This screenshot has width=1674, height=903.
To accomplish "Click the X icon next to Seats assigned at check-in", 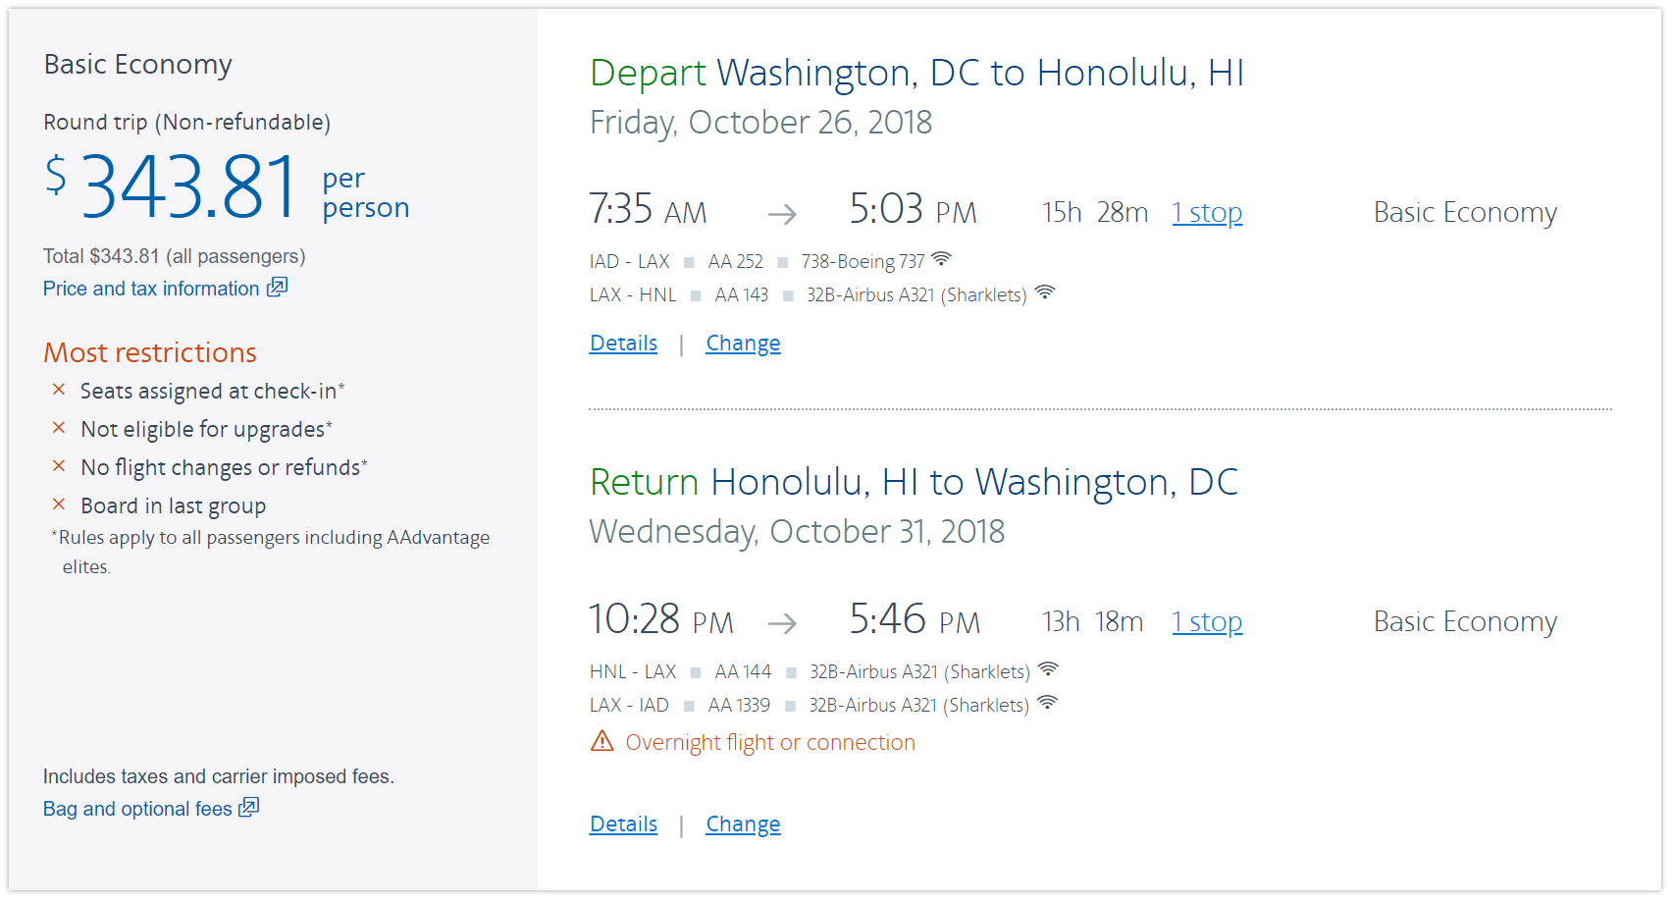I will (x=59, y=390).
